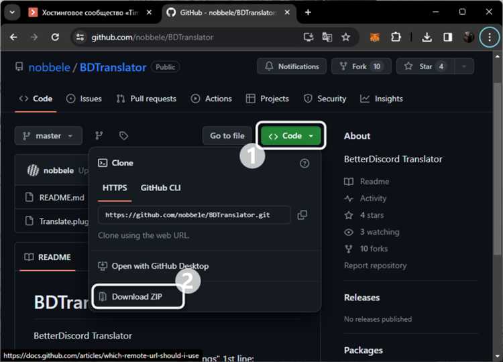Open the Actions tab

(x=211, y=99)
